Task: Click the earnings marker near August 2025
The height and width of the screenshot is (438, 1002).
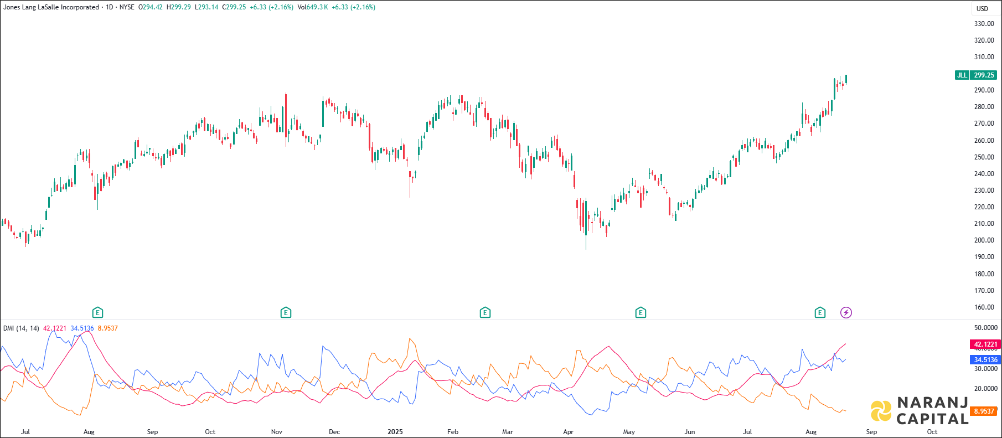Action: 820,313
